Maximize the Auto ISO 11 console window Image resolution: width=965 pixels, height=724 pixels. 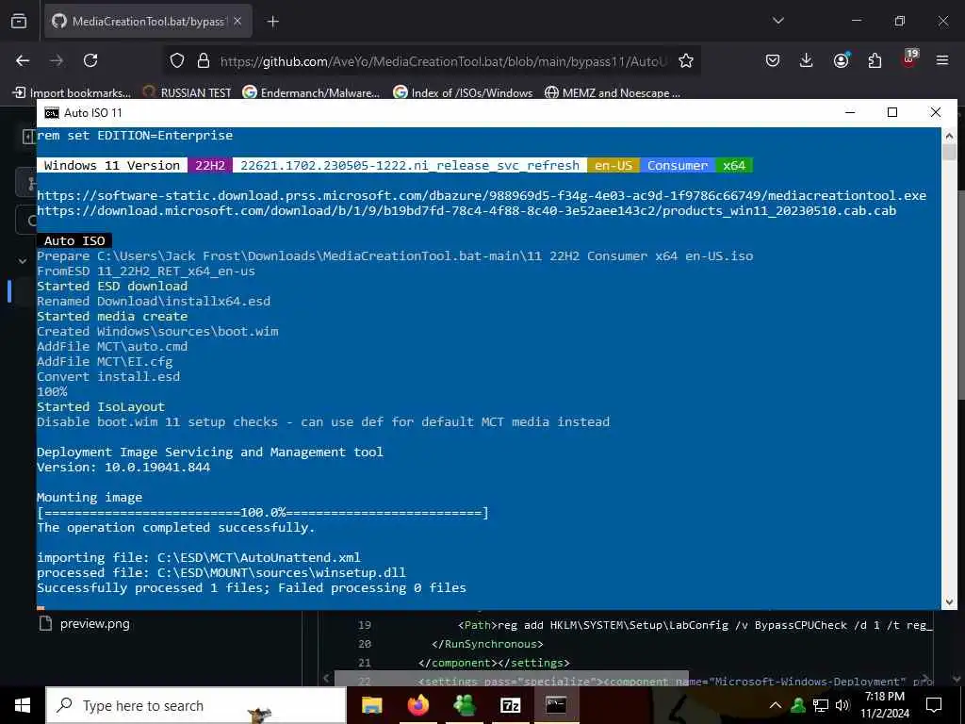point(892,112)
